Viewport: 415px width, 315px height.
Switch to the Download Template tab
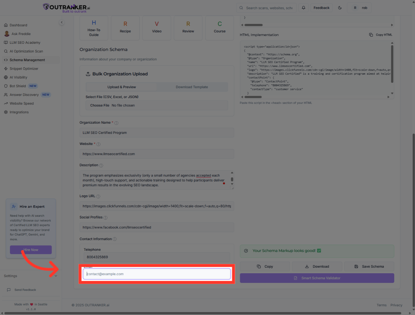tap(192, 87)
